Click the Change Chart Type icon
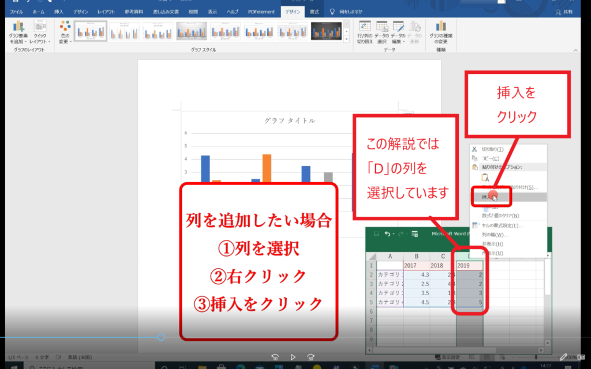 pyautogui.click(x=442, y=32)
